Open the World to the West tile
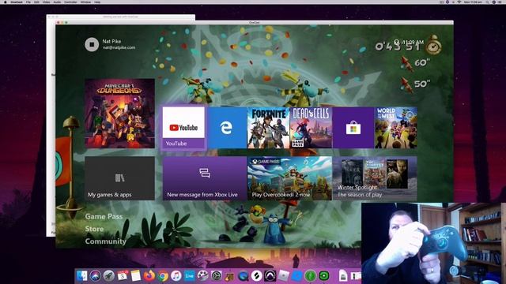The width and height of the screenshot is (506, 284). tap(396, 128)
